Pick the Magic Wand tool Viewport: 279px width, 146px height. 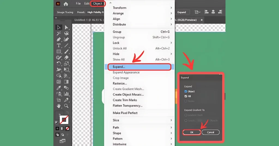tap(59, 33)
